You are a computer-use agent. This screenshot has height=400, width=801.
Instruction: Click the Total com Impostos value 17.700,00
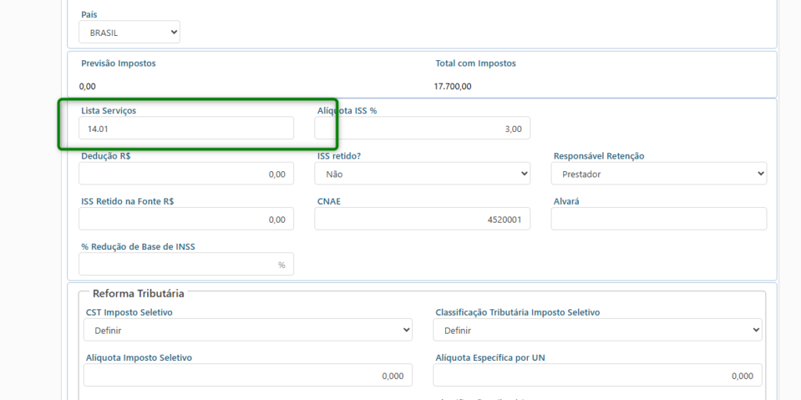(453, 86)
